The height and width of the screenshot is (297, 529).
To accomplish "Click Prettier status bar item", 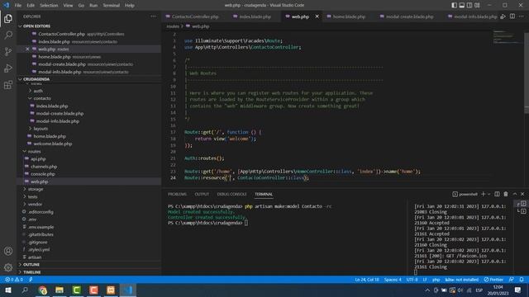I will (493, 280).
